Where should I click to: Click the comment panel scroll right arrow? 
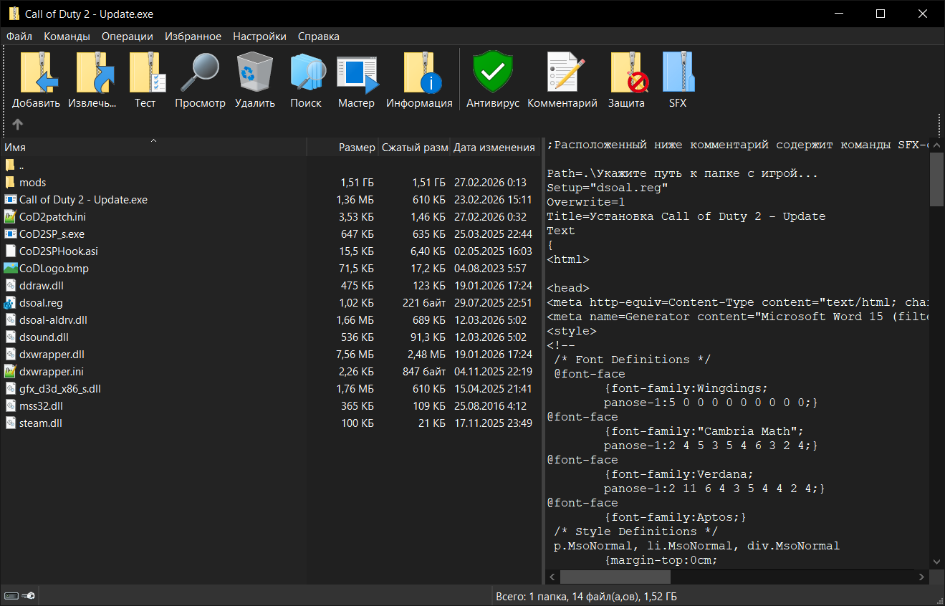tap(922, 577)
